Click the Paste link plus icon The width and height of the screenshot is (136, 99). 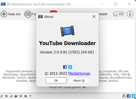coord(4,14)
